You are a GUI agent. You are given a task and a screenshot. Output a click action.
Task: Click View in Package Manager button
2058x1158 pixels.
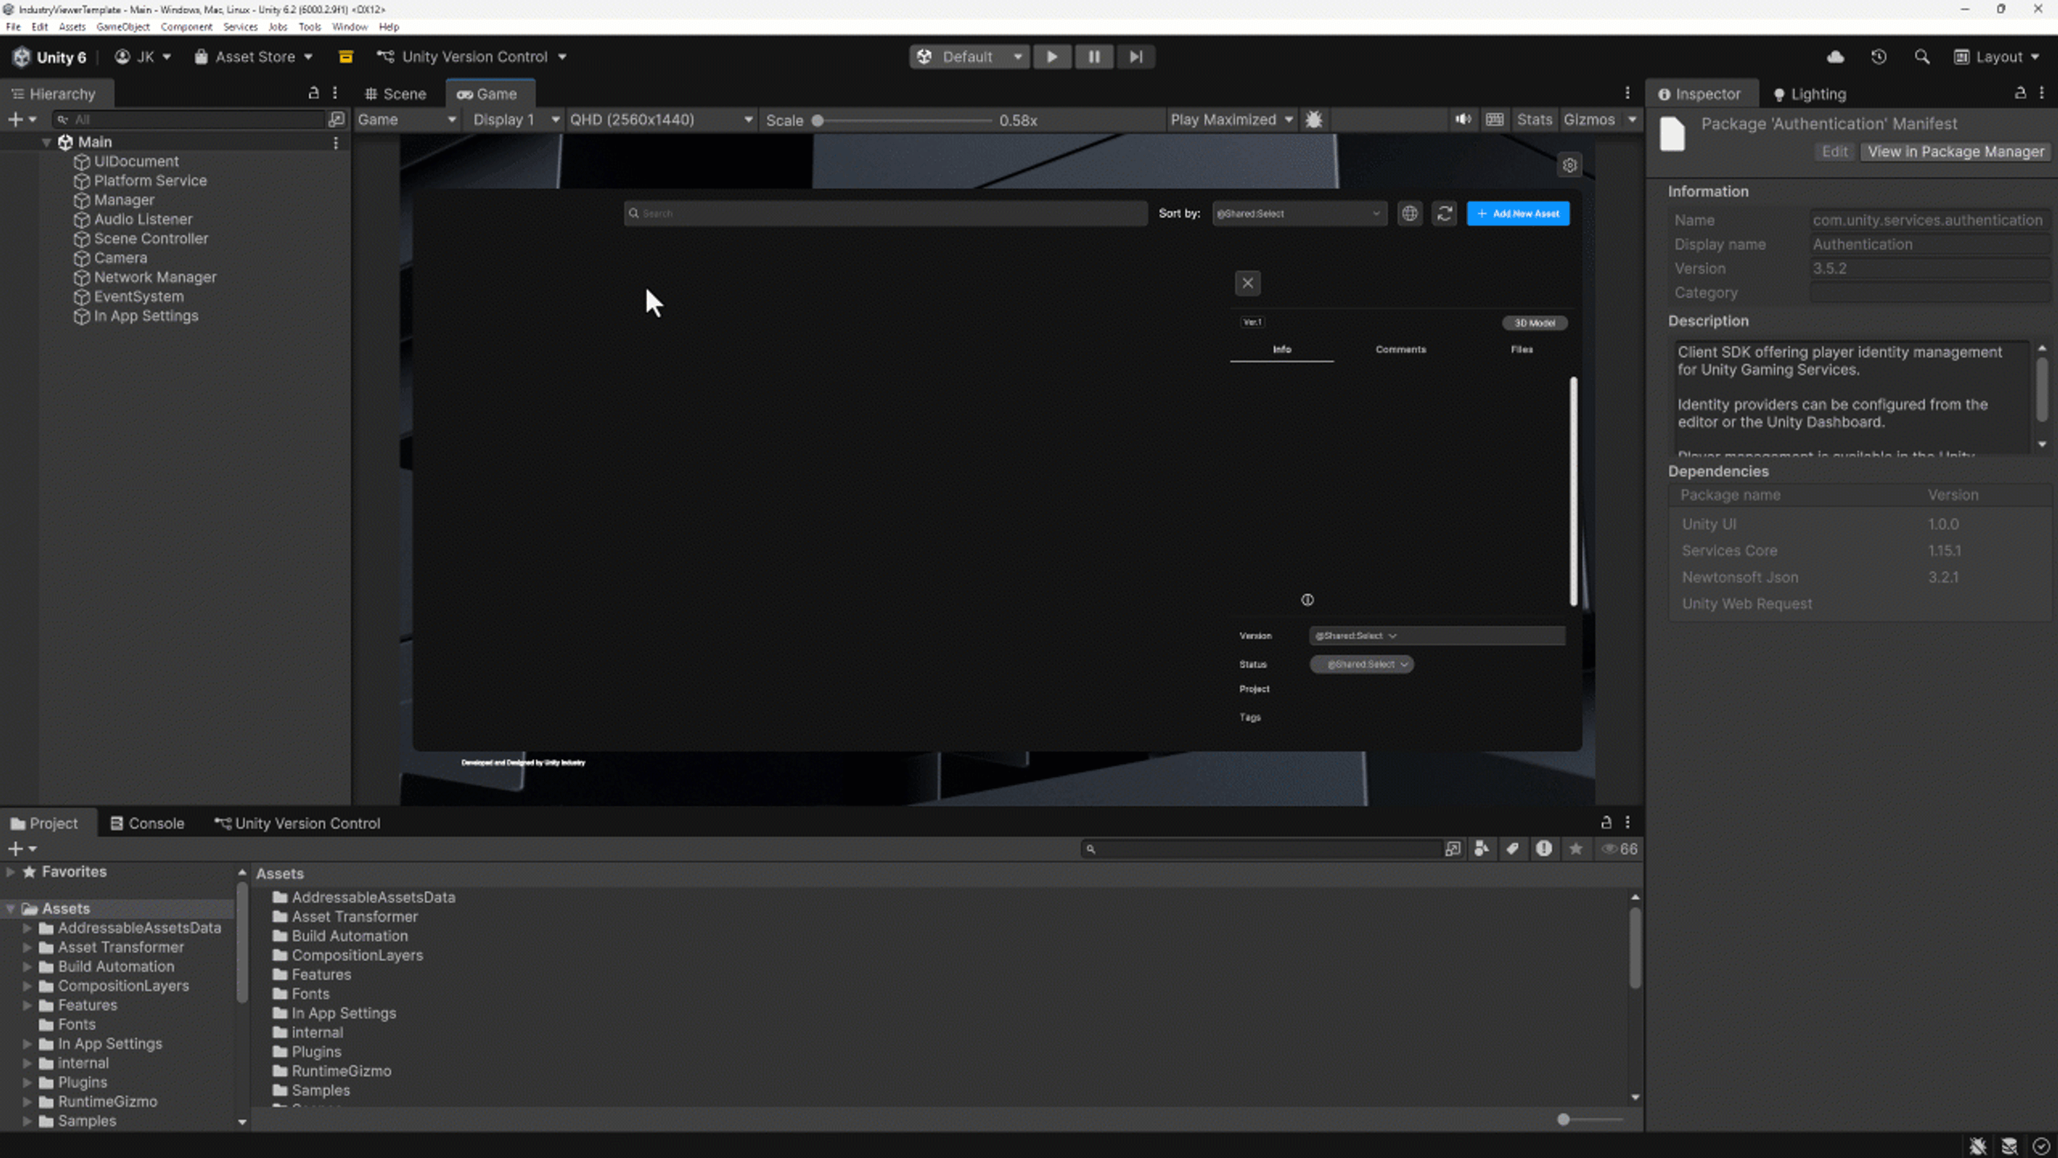click(x=1955, y=152)
